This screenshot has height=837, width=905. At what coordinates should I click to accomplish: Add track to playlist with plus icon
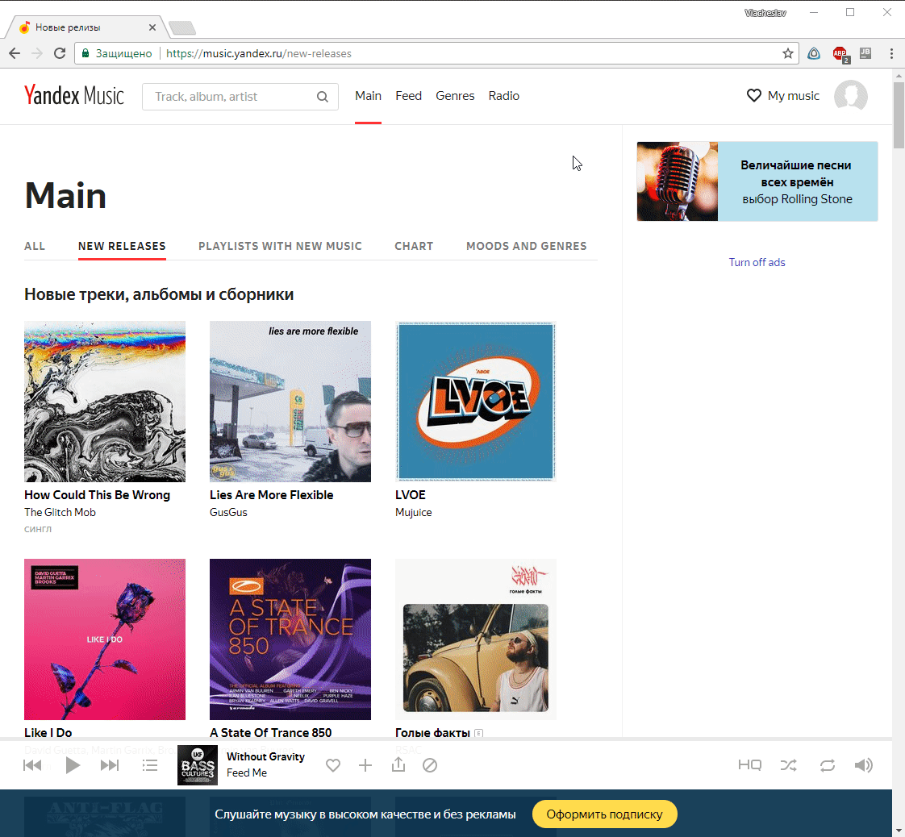pos(365,765)
